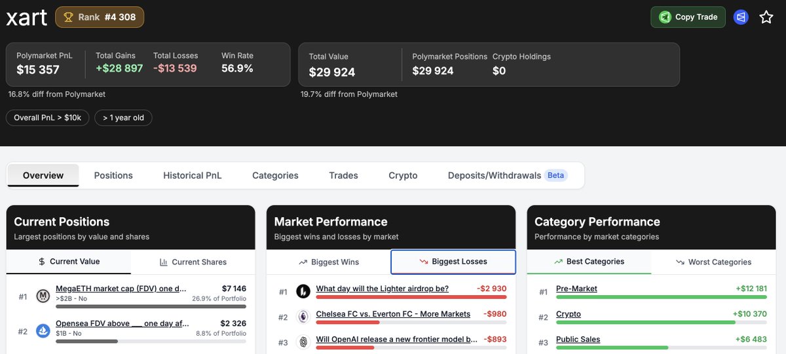Click the Beta badge on Deposits/Withdrawals

click(557, 175)
